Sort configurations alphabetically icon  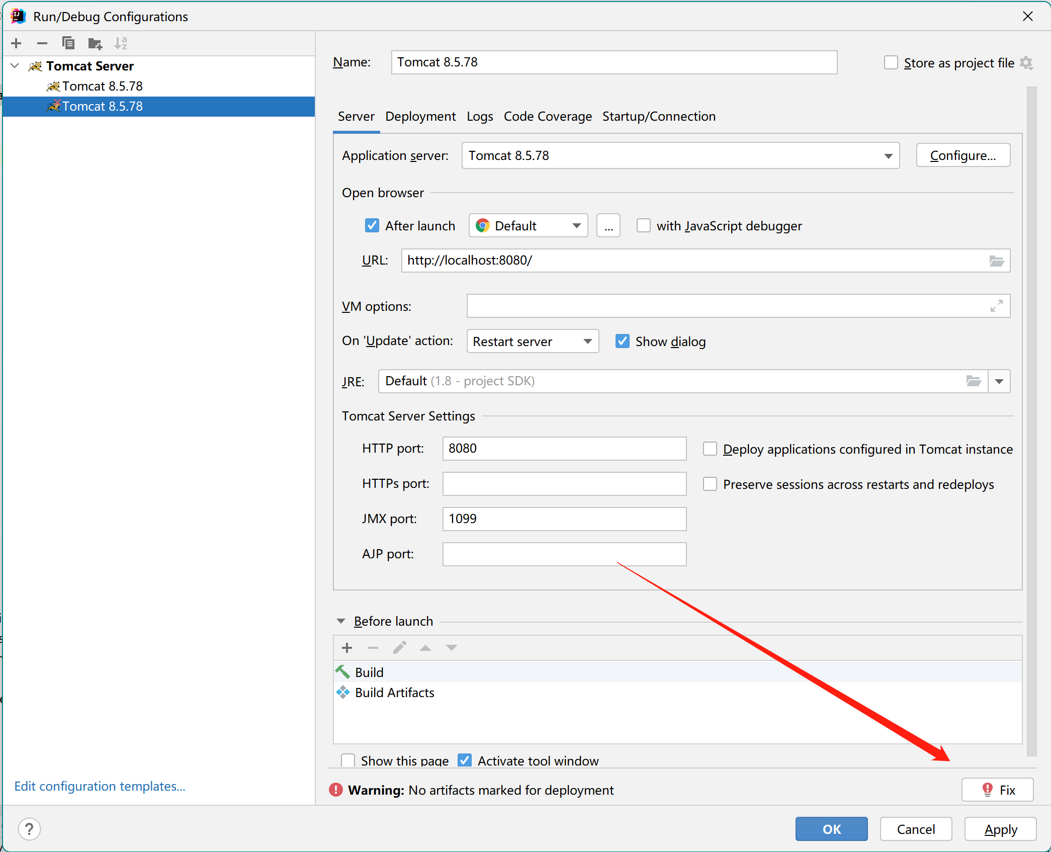tap(121, 43)
